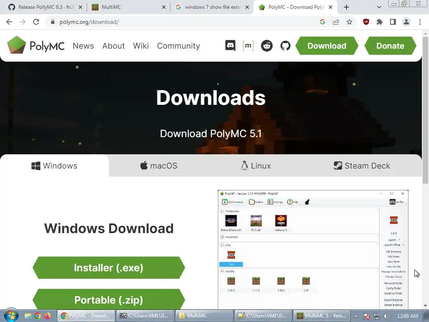
Task: Reload the page with refresh icon
Action: pyautogui.click(x=36, y=22)
